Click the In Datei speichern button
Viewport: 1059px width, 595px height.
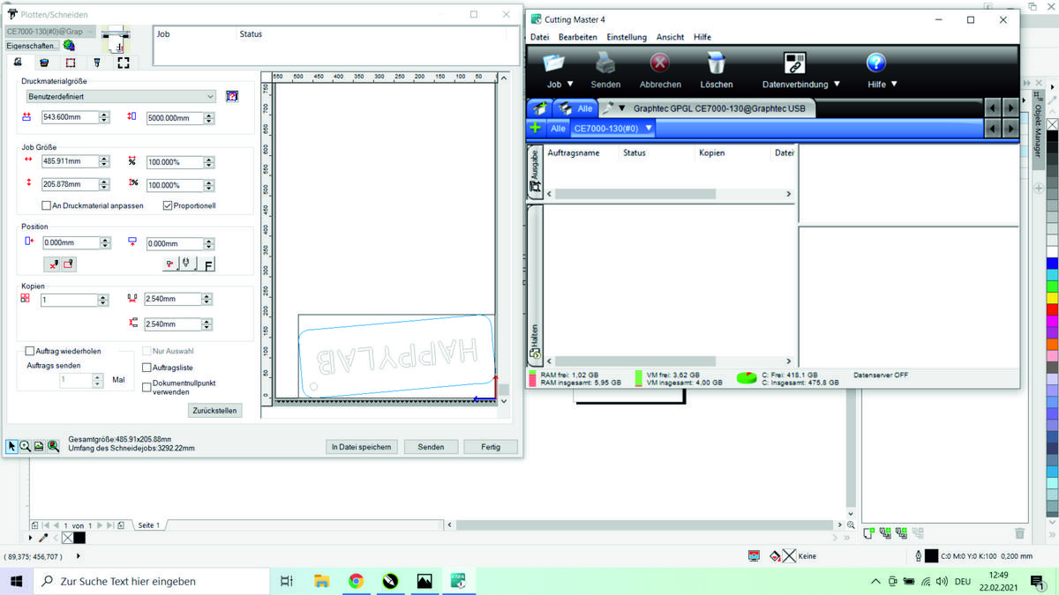(361, 447)
